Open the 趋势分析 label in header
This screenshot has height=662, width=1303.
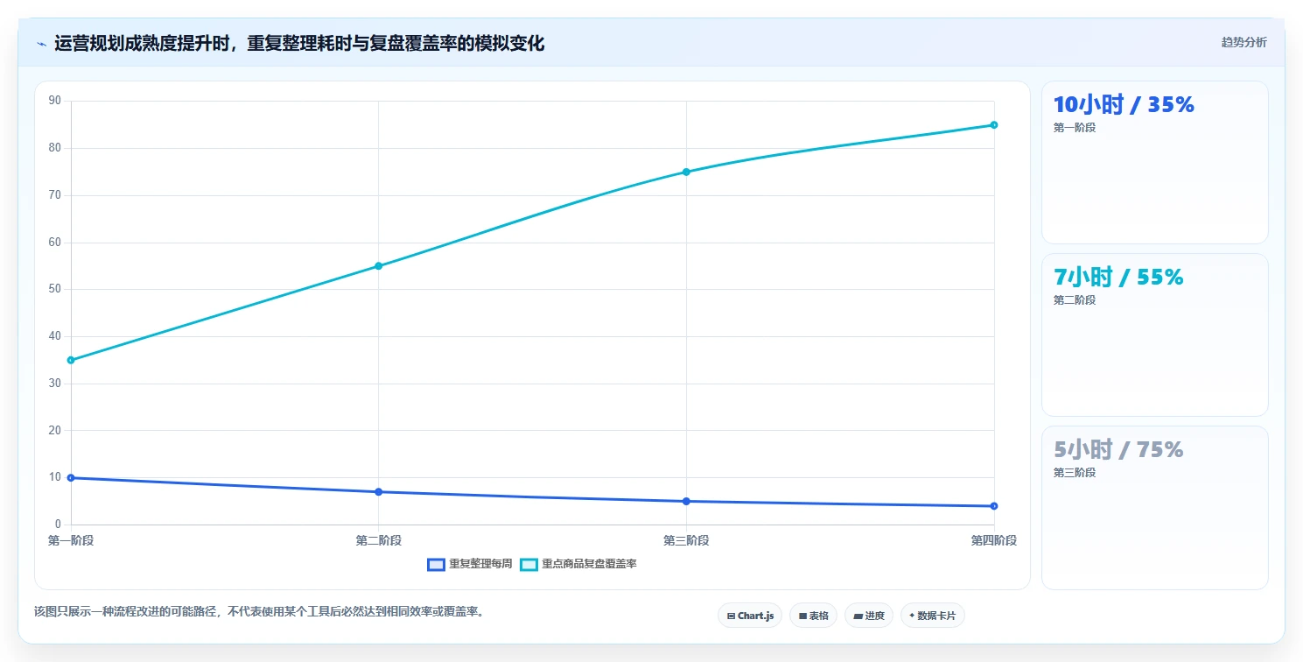[1243, 42]
